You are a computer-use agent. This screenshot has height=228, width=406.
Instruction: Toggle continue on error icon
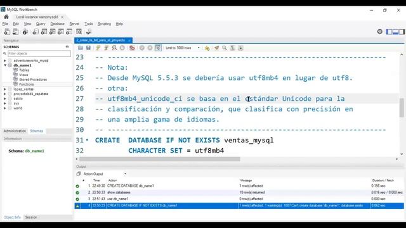click(132, 48)
